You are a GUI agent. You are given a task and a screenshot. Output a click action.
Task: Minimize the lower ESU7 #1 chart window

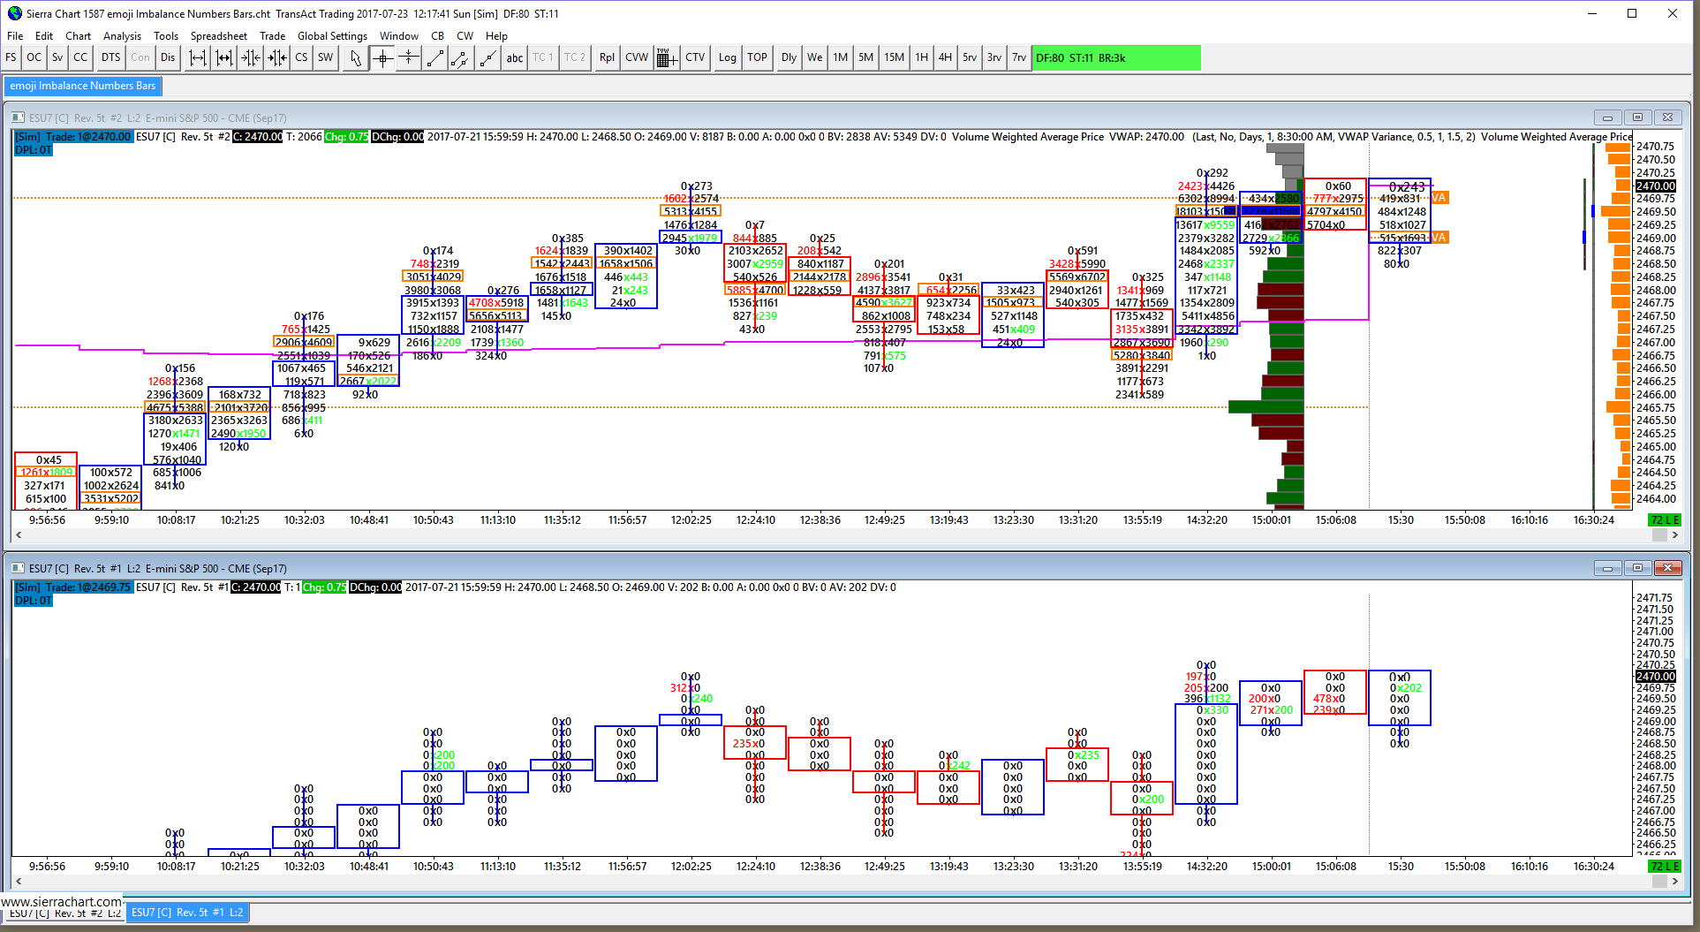click(1607, 568)
